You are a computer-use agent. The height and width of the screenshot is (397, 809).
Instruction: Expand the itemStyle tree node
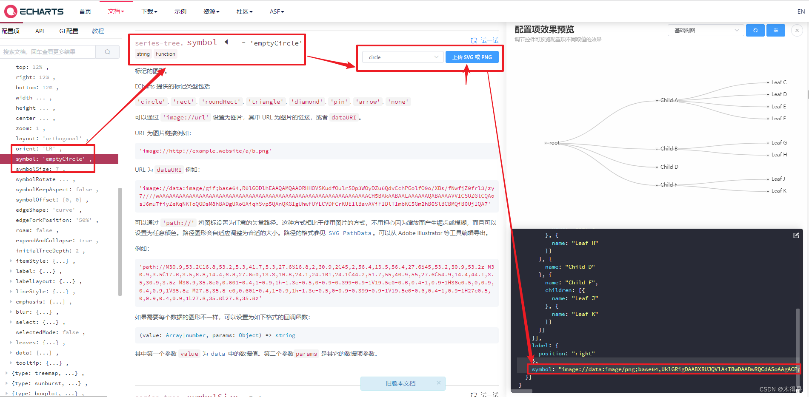click(11, 261)
